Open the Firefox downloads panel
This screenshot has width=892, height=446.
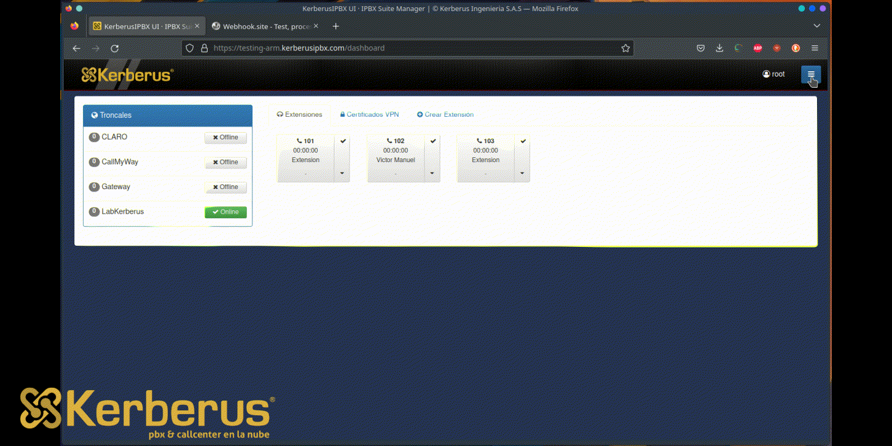point(719,48)
